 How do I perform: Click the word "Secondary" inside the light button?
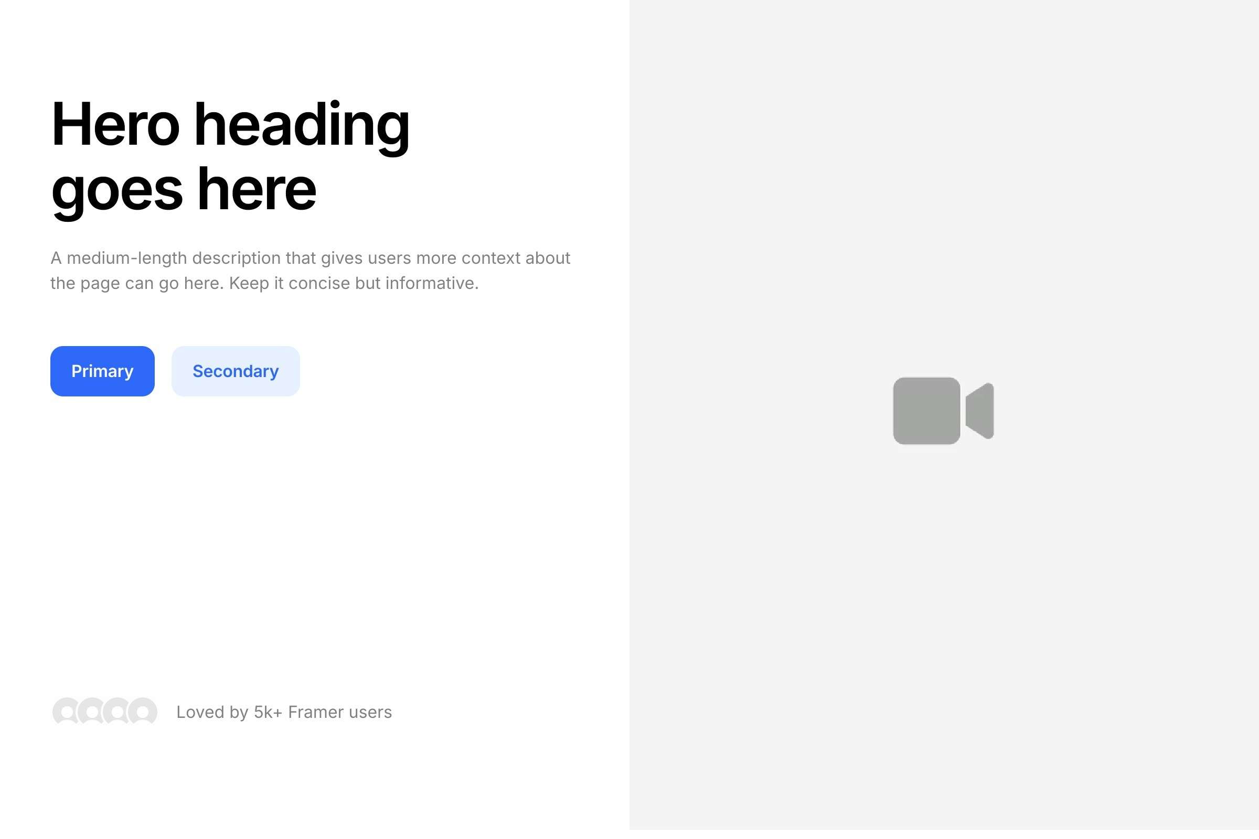236,371
